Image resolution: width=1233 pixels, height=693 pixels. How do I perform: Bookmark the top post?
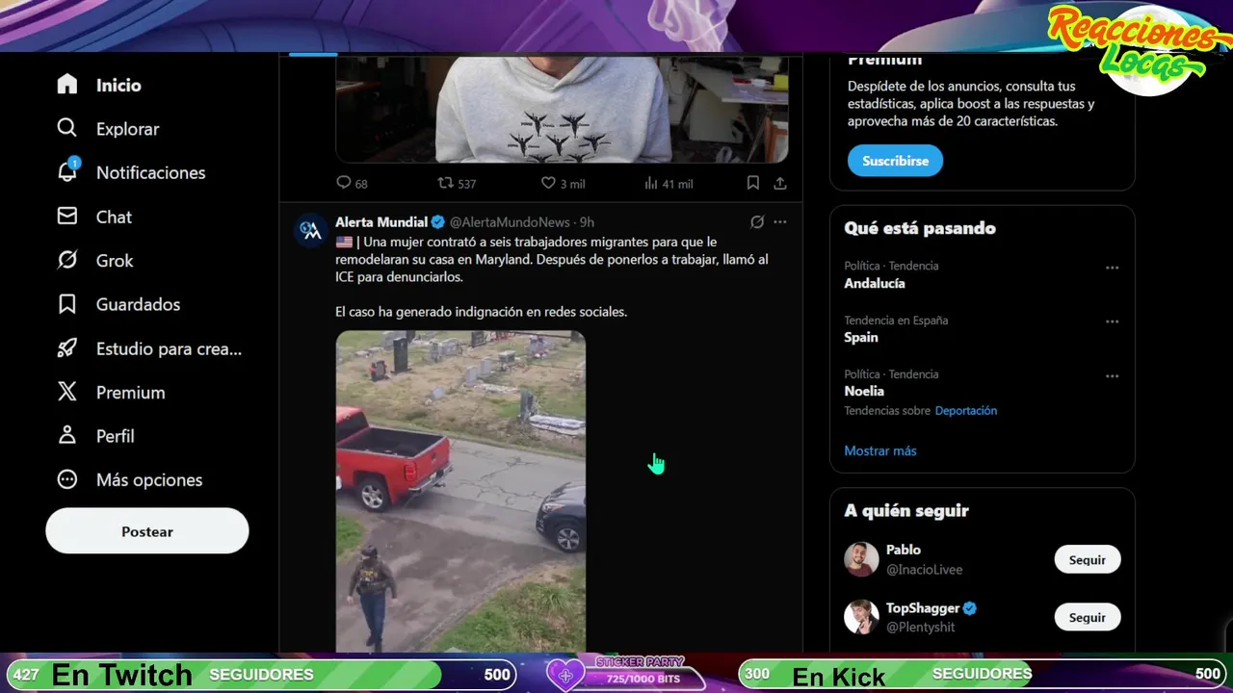point(753,183)
